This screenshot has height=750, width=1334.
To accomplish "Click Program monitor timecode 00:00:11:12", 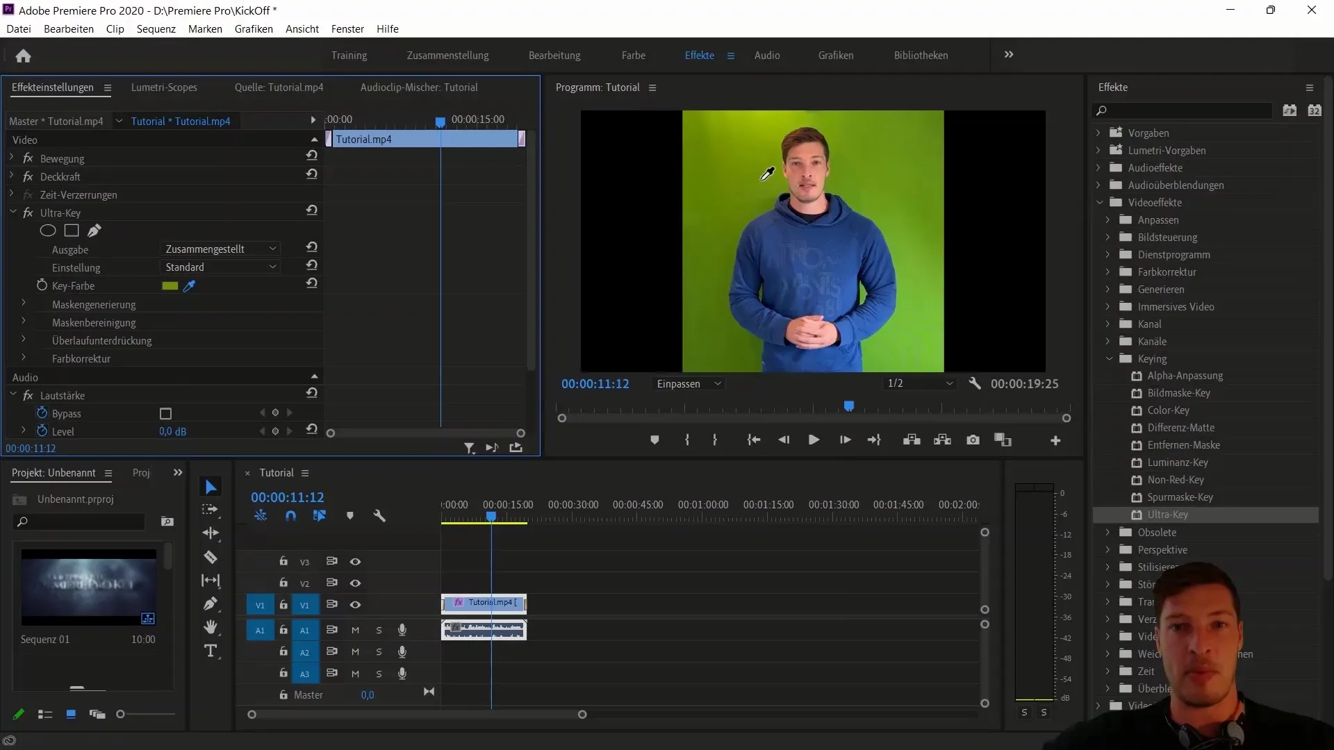I will (595, 384).
